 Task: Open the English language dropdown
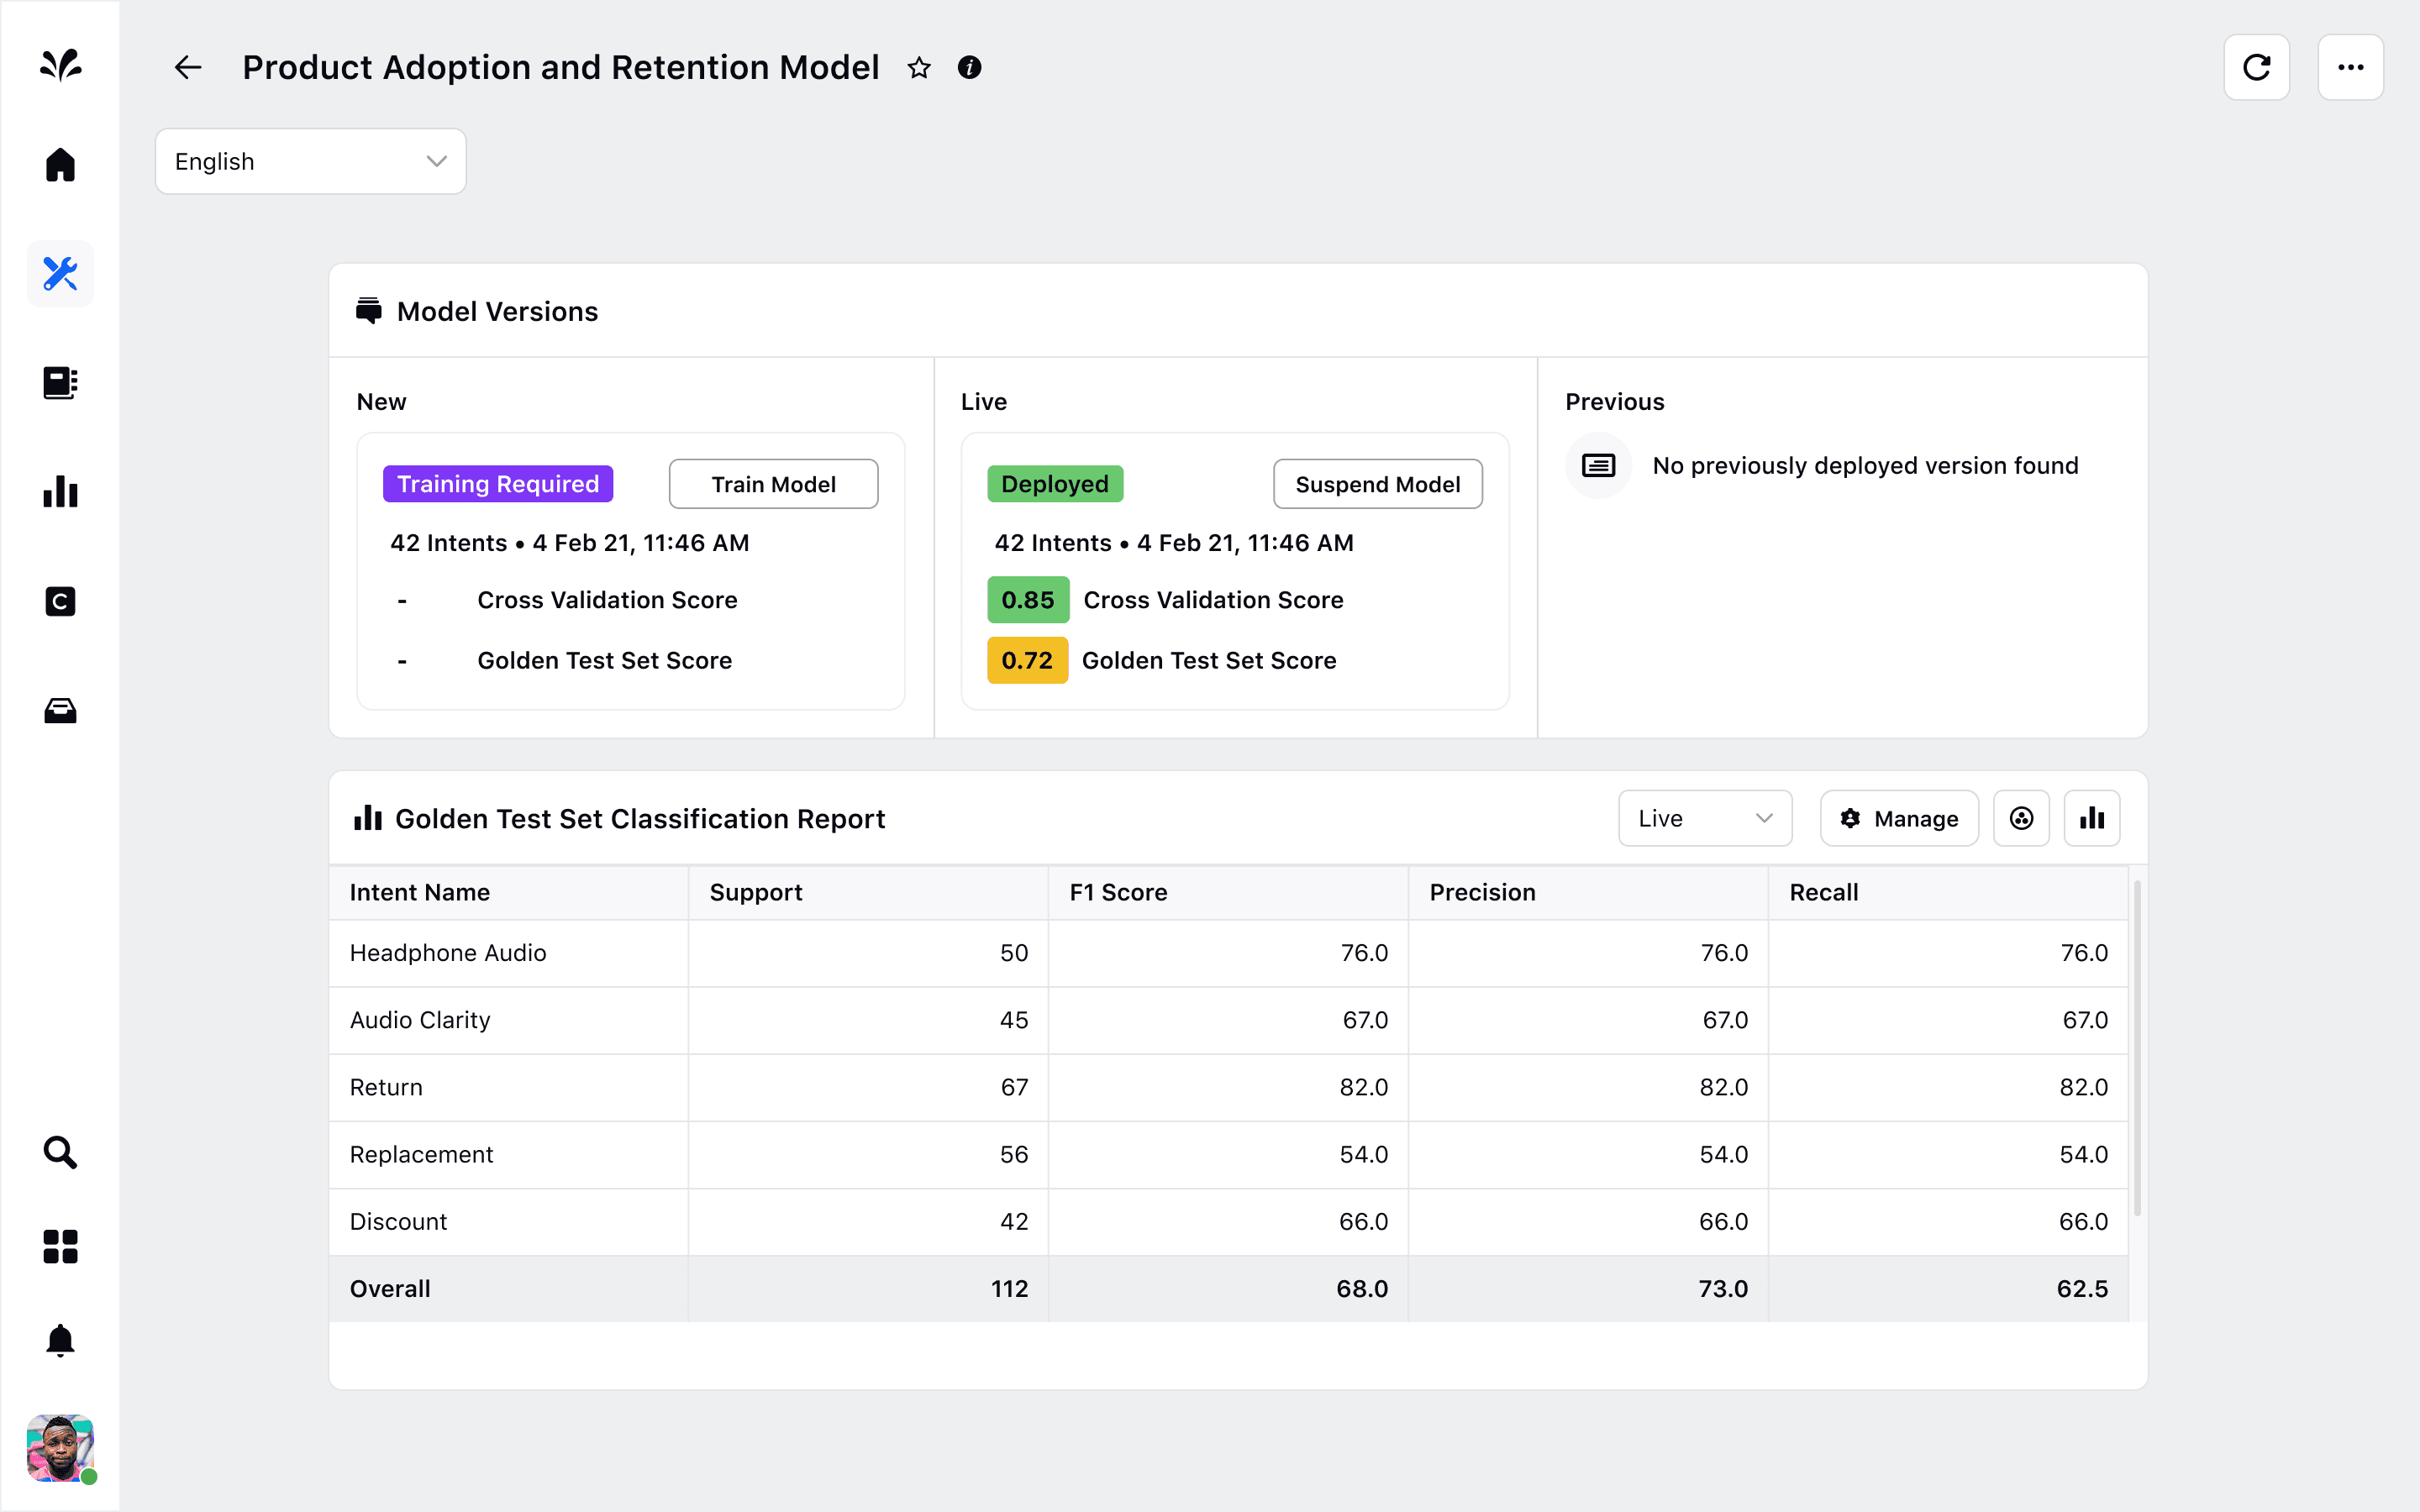pyautogui.click(x=310, y=161)
